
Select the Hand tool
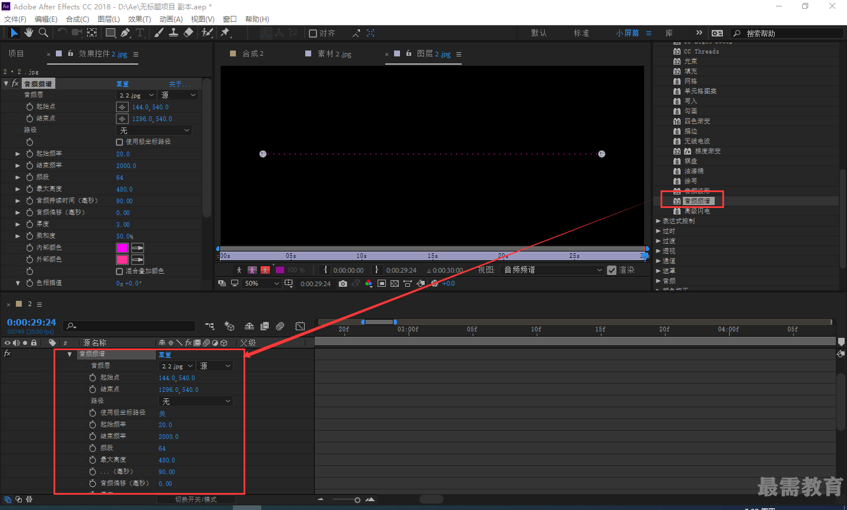click(28, 33)
